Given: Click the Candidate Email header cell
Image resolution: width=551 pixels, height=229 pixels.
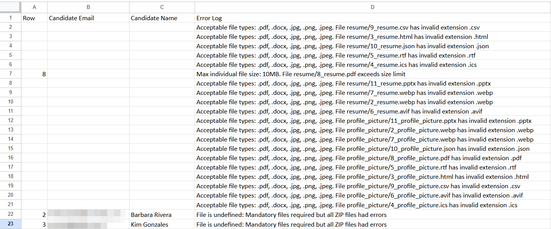Looking at the screenshot, I should [x=88, y=18].
